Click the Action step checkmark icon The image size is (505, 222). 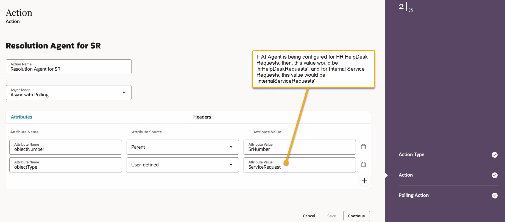click(x=495, y=175)
